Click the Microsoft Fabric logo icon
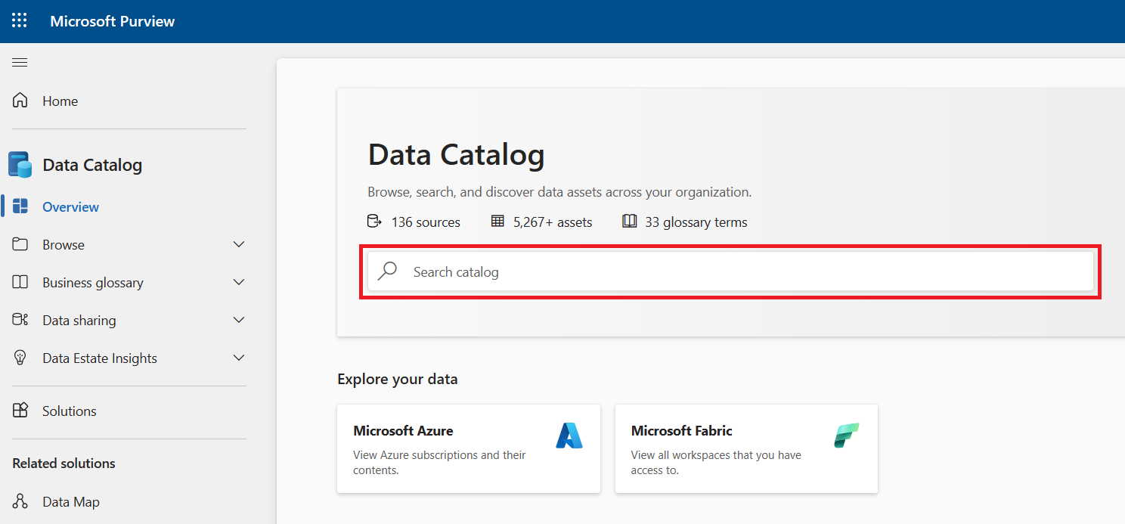This screenshot has width=1125, height=524. click(847, 436)
